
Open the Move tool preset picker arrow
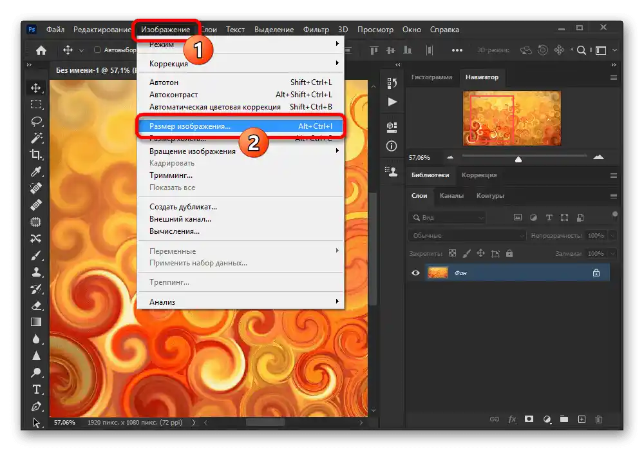[81, 50]
